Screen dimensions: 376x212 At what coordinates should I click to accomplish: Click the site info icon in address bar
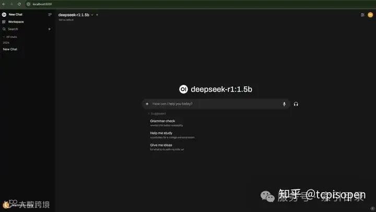point(28,4)
